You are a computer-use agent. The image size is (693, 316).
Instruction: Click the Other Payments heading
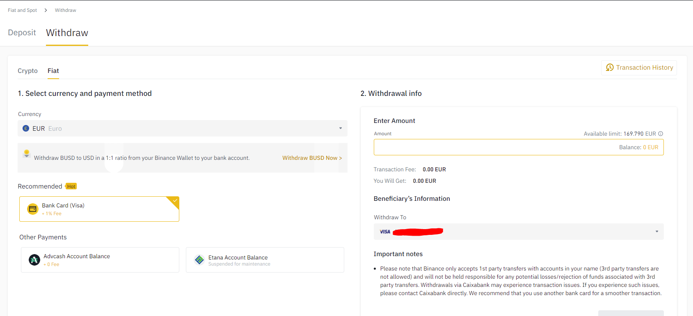coord(43,237)
